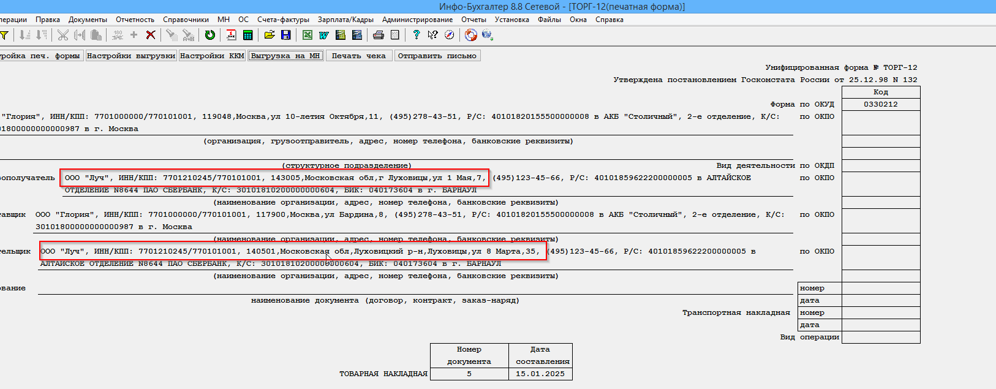Click the scissors cut icon

point(62,35)
